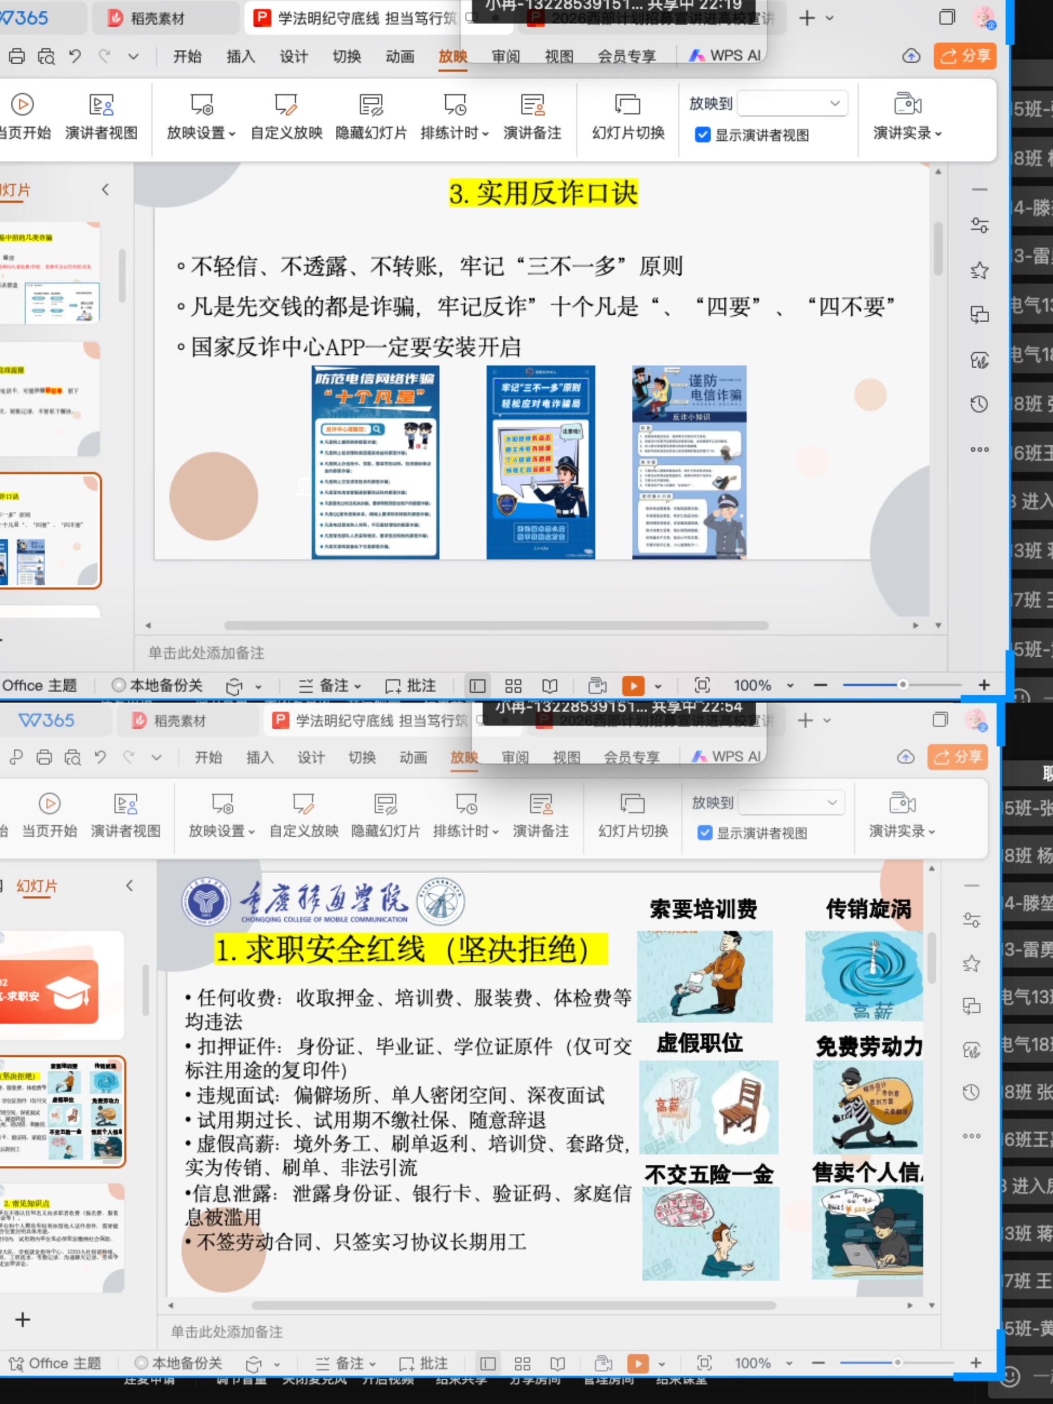Switch to 设计 tab in upper window
1053x1404 pixels.
tap(294, 57)
